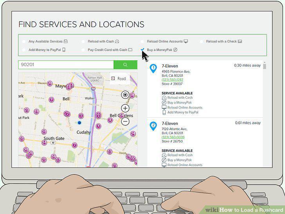The width and height of the screenshot is (285, 214).
Task: Click map marker 31 on the map
Action: (x=22, y=139)
